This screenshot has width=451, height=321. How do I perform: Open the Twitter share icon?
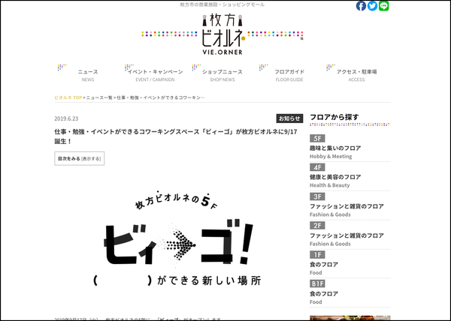(372, 6)
